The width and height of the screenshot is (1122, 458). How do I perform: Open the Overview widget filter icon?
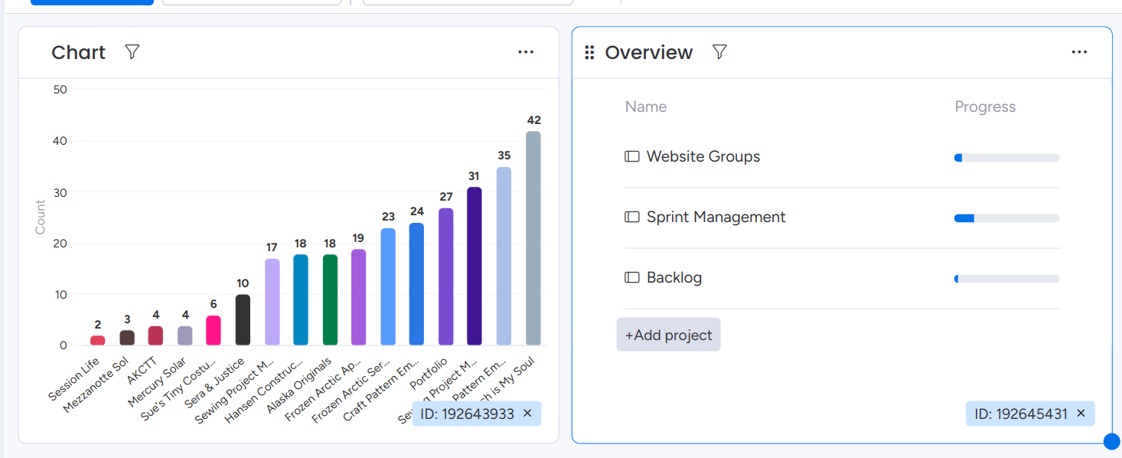(719, 52)
